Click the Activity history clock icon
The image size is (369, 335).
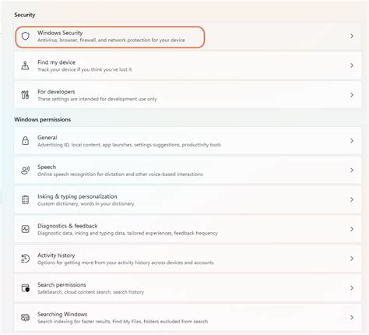[x=25, y=259]
